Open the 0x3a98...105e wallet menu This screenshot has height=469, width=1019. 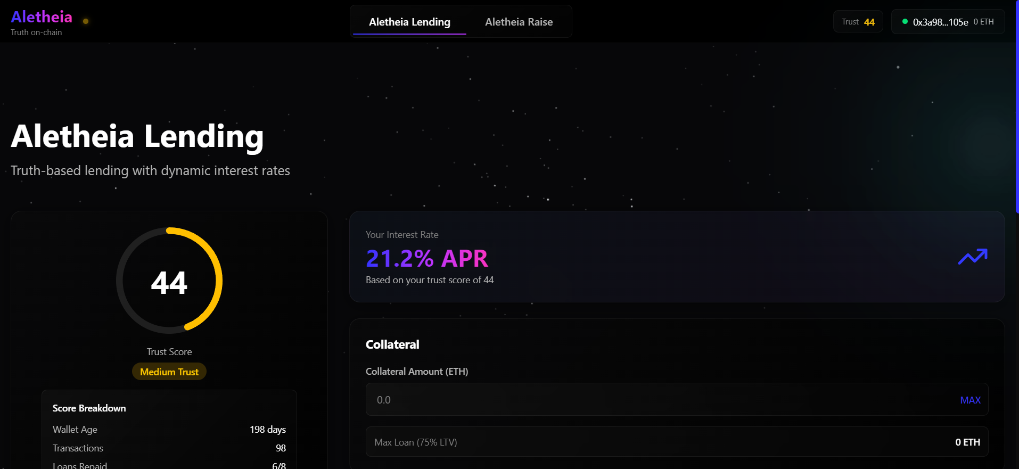940,22
